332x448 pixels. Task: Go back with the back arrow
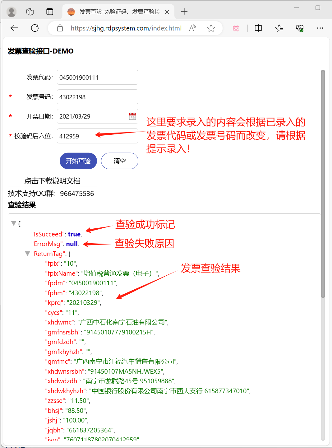tap(14, 28)
